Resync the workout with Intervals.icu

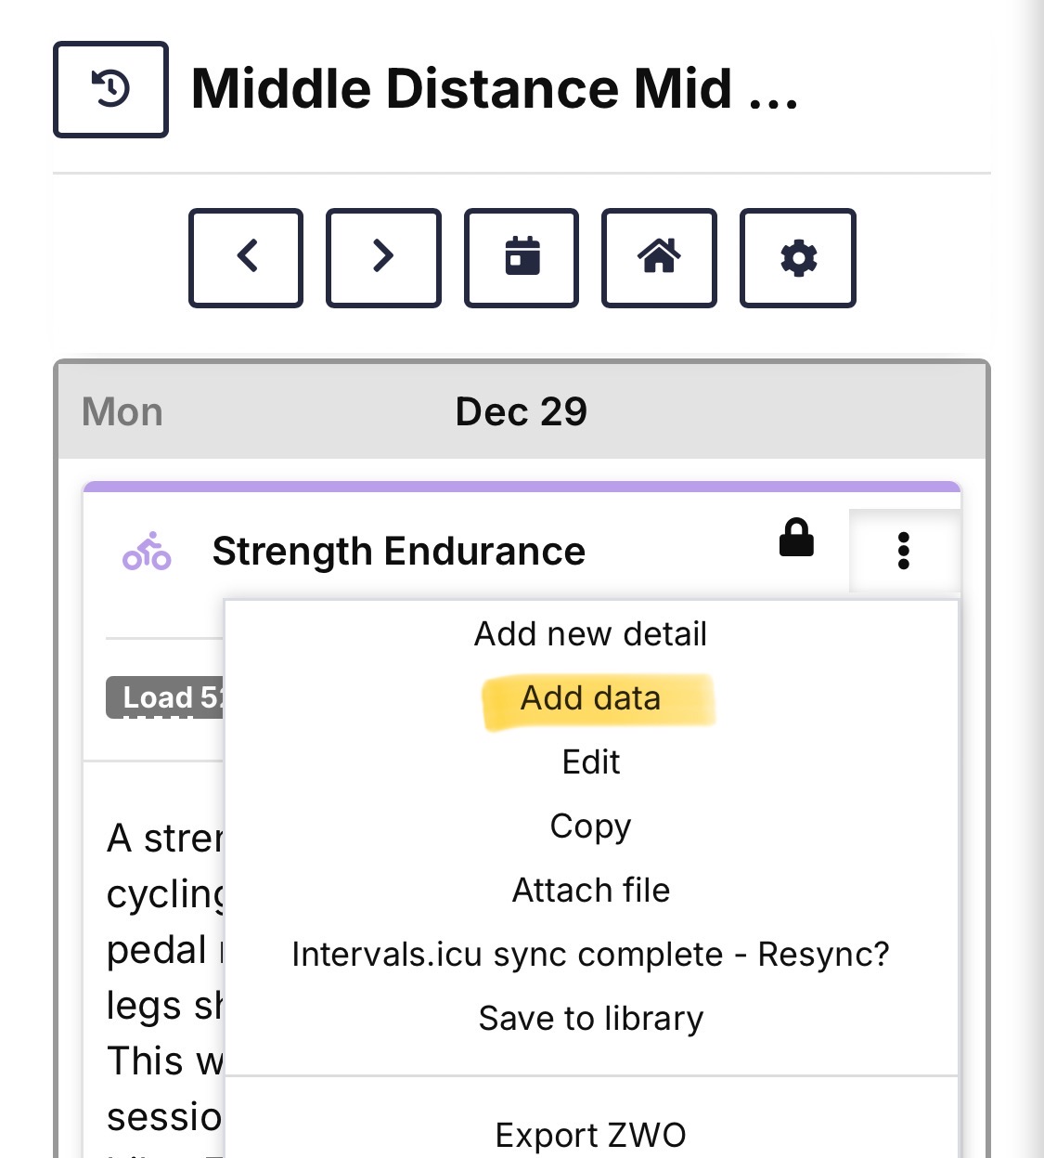590,955
